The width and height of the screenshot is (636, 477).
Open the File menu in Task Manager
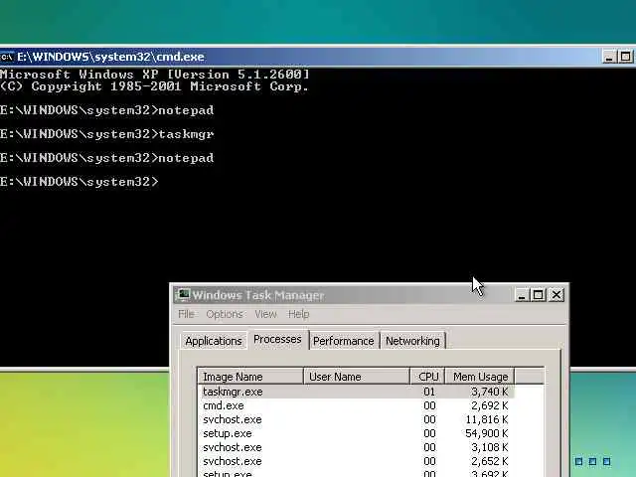coord(186,314)
